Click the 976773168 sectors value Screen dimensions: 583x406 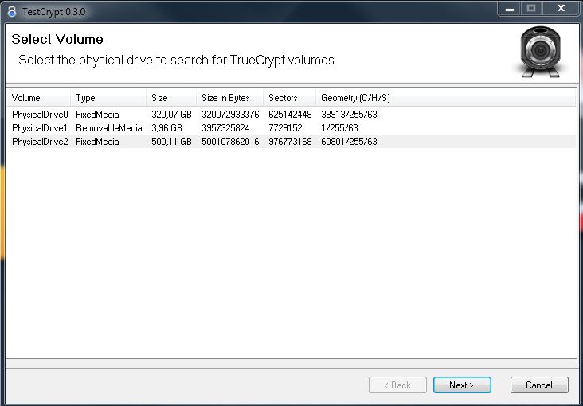(x=290, y=141)
